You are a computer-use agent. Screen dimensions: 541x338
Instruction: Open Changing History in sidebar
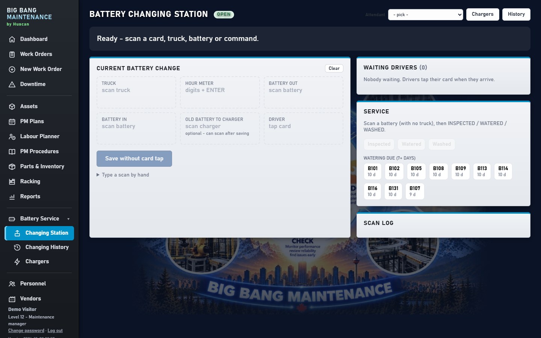point(39,247)
